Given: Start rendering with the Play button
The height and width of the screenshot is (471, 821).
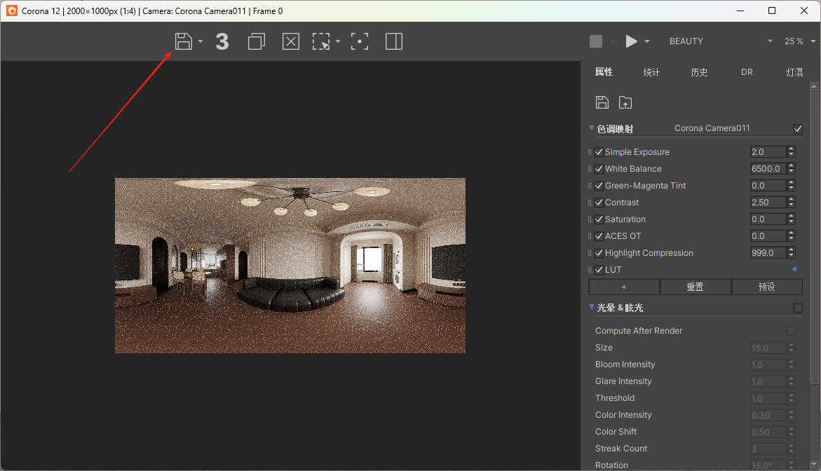Looking at the screenshot, I should point(632,41).
